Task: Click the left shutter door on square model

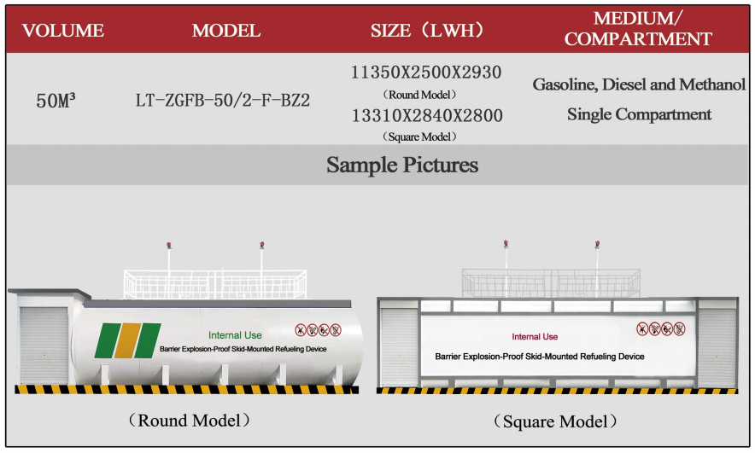Action: (x=399, y=347)
